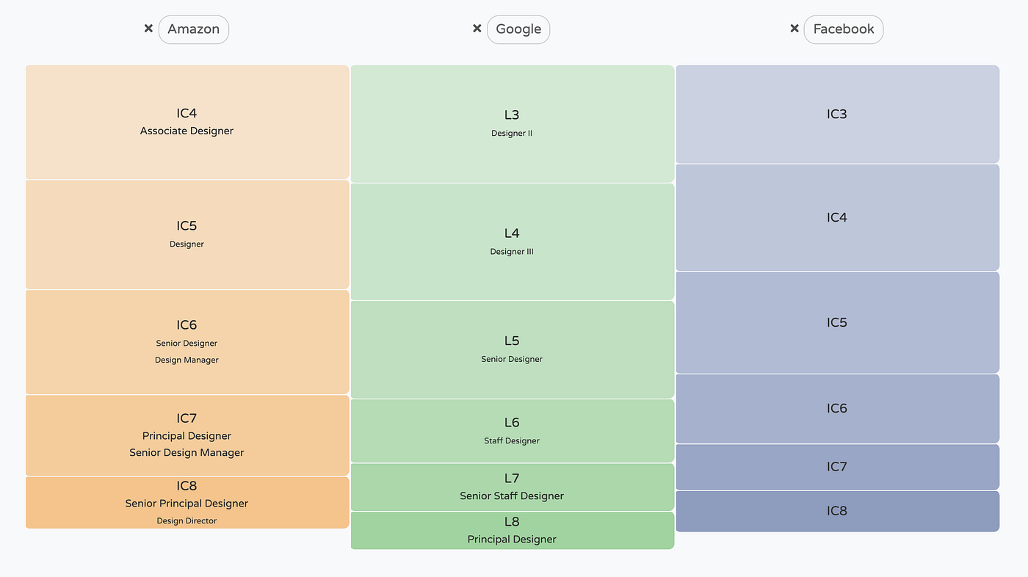Select Google's L6 Staff Designer level
This screenshot has width=1028, height=577.
coord(512,430)
